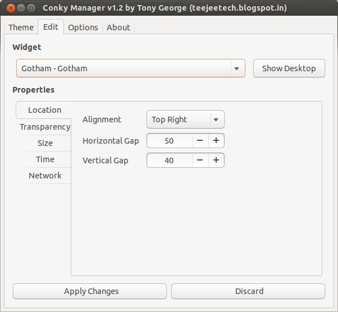338x312 pixels.
Task: Click the Discard button
Action: click(248, 291)
